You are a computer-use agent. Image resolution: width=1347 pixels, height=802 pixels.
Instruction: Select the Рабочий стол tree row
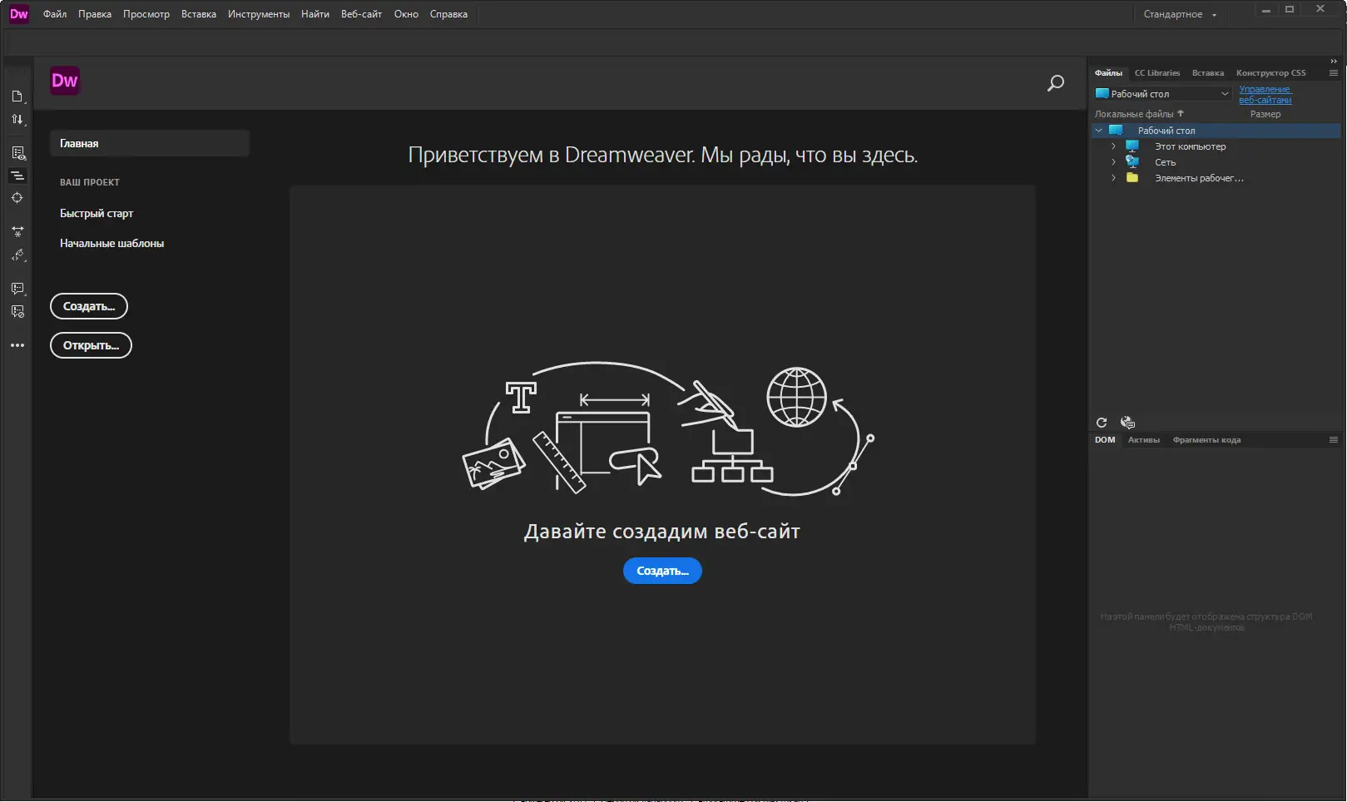[x=1216, y=131]
